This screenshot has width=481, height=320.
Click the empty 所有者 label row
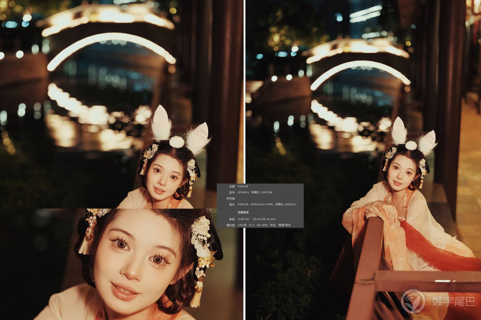coord(231,198)
